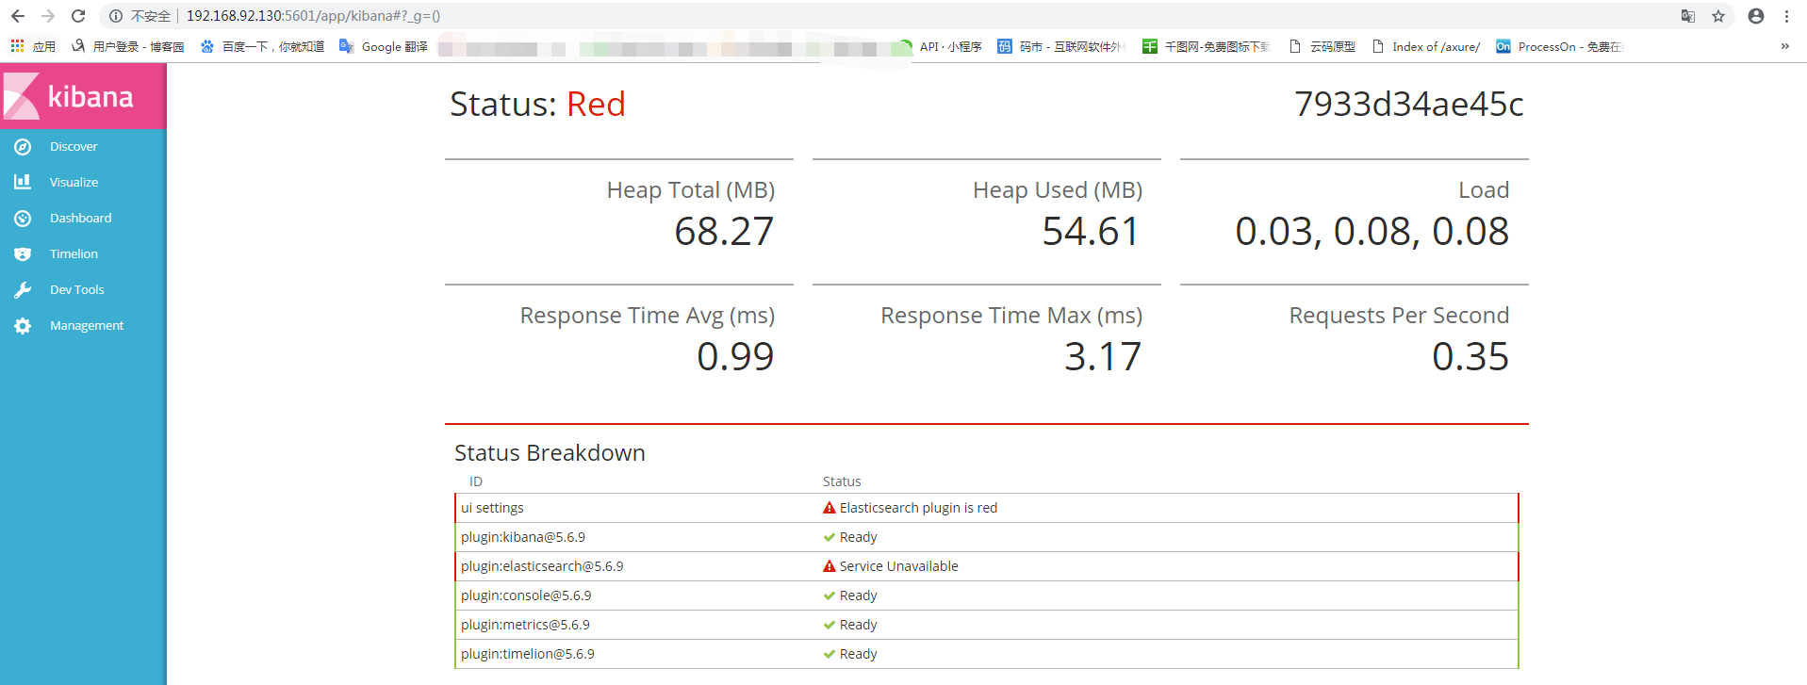Open Google 翻译 bookmark
1807x685 pixels.
384,46
